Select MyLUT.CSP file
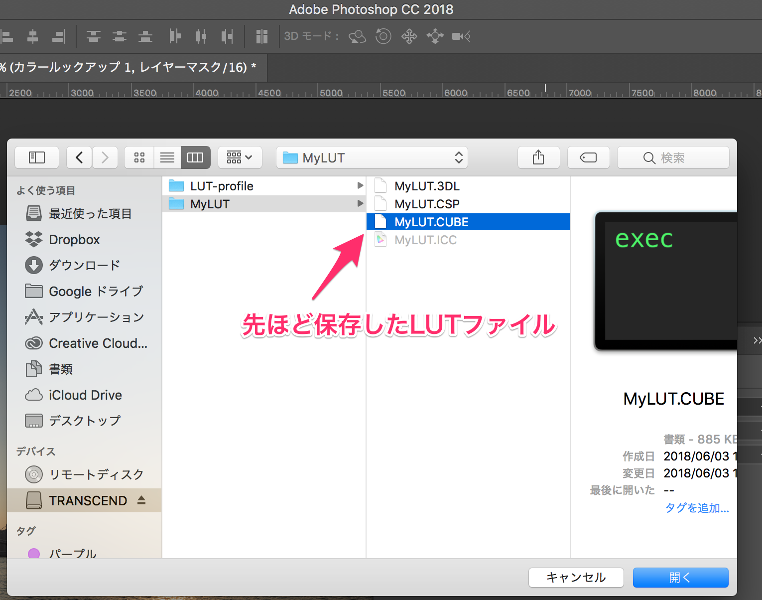Viewport: 762px width, 600px height. (x=468, y=204)
